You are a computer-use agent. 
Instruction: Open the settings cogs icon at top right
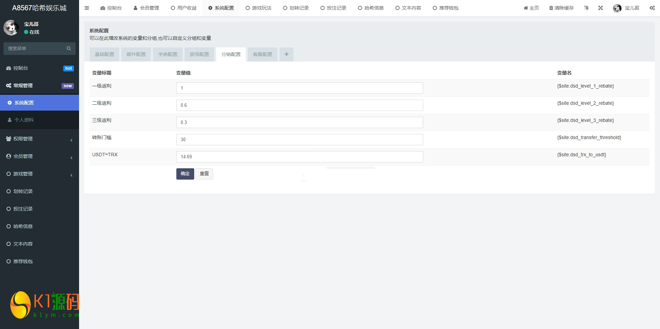point(652,8)
